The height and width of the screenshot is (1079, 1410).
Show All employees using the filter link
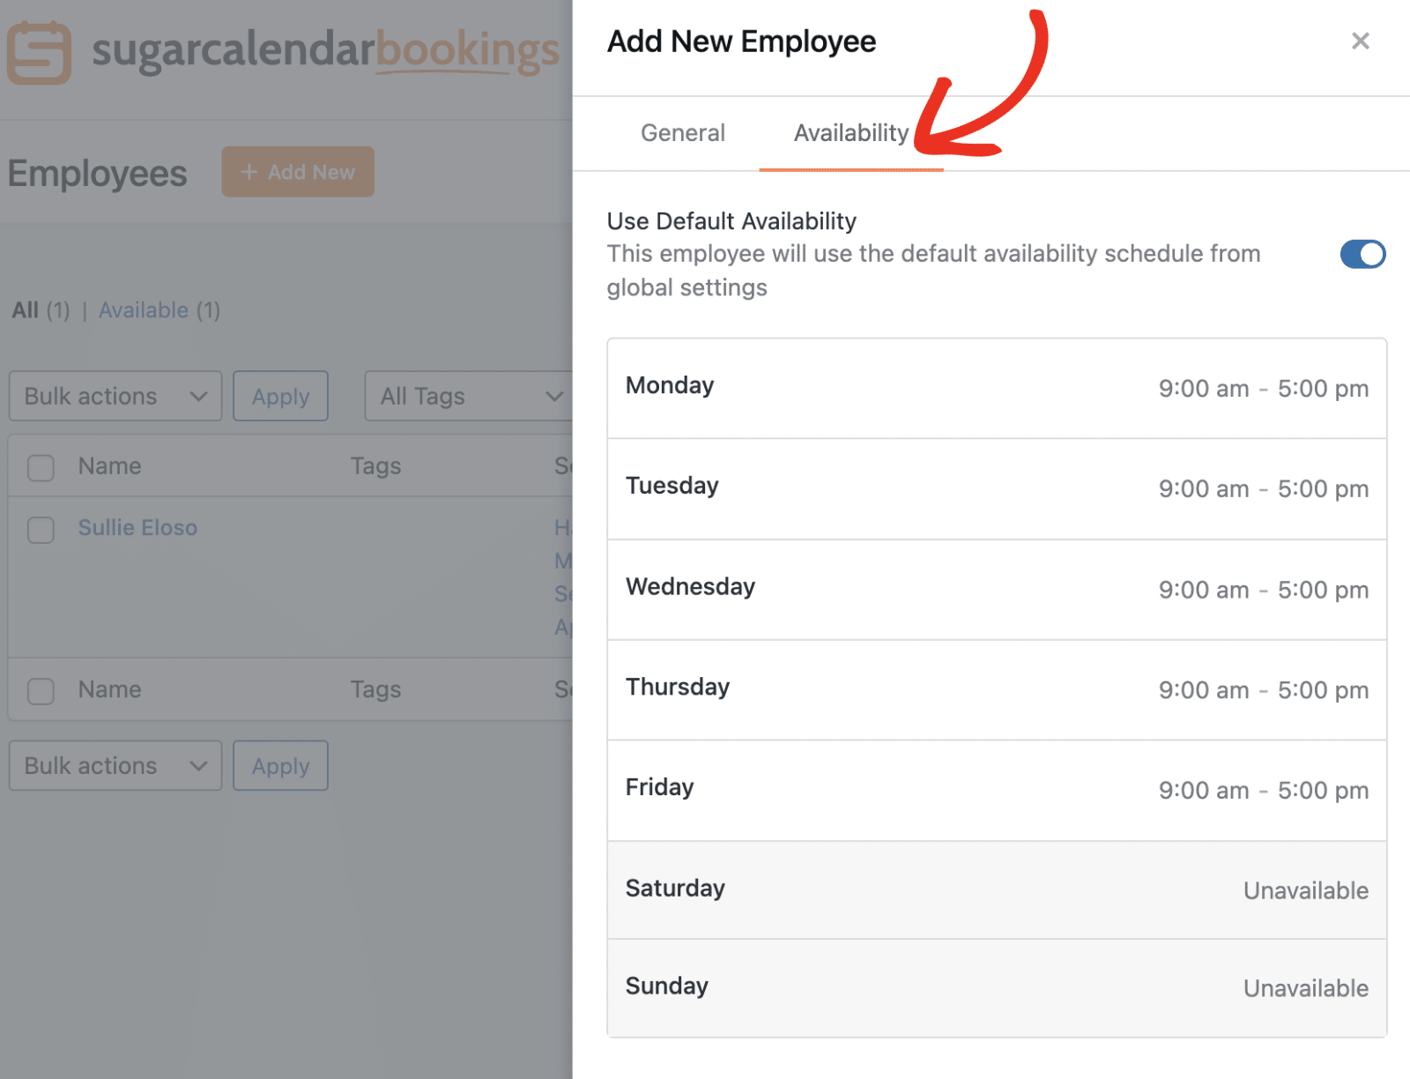(25, 310)
